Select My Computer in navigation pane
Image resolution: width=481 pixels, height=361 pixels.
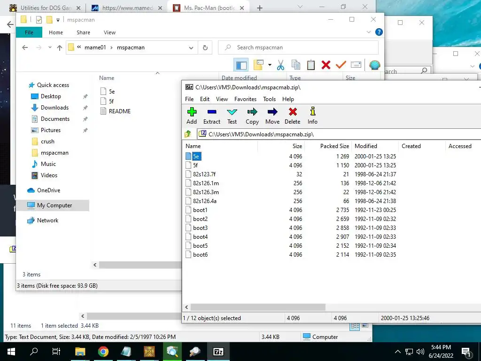[54, 205]
